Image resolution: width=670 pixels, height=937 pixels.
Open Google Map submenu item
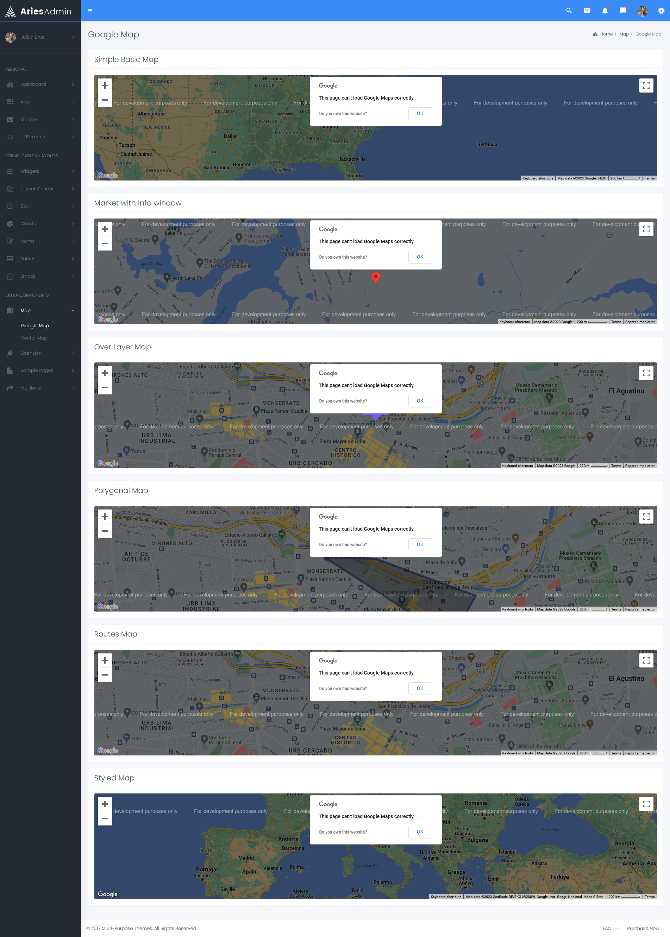point(35,326)
